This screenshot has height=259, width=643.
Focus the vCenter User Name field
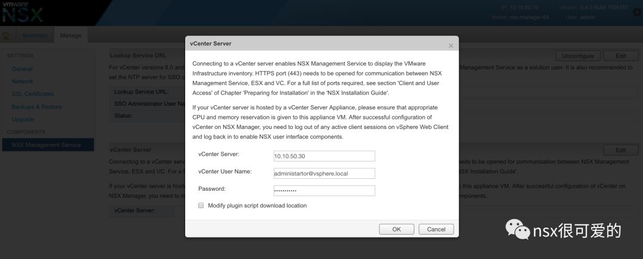(x=324, y=173)
